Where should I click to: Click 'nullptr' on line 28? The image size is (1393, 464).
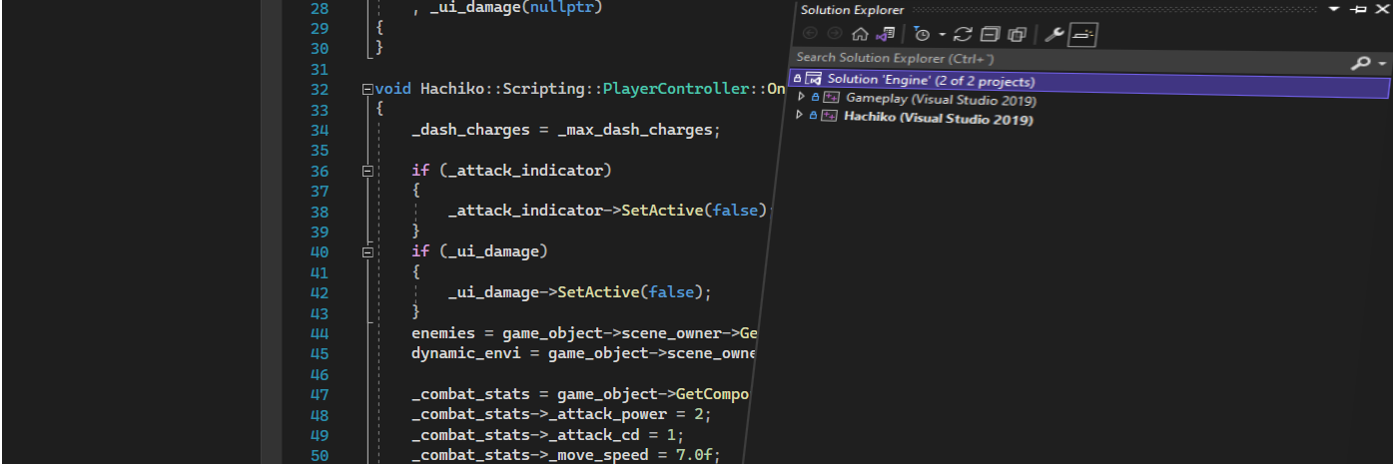[562, 8]
